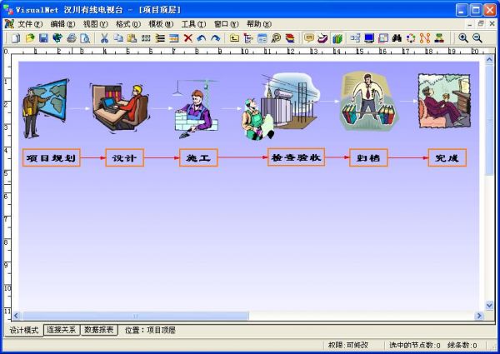
Task: Open the 窗口(W) menu
Action: (x=227, y=24)
